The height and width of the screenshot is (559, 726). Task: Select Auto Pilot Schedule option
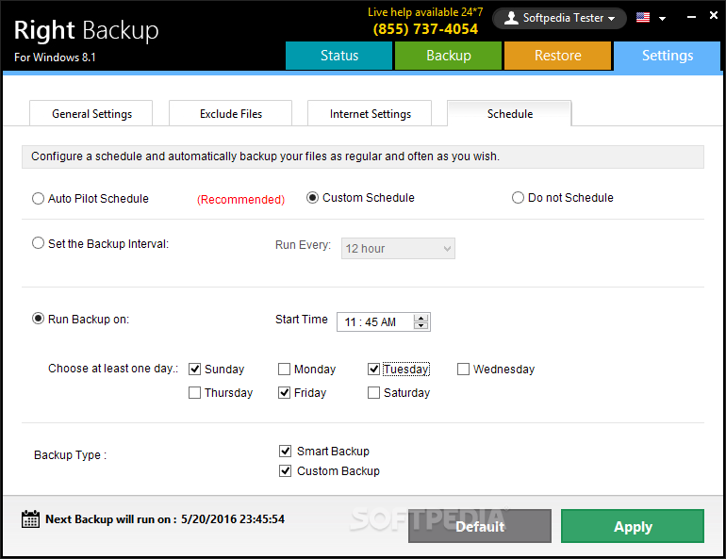[x=38, y=199]
